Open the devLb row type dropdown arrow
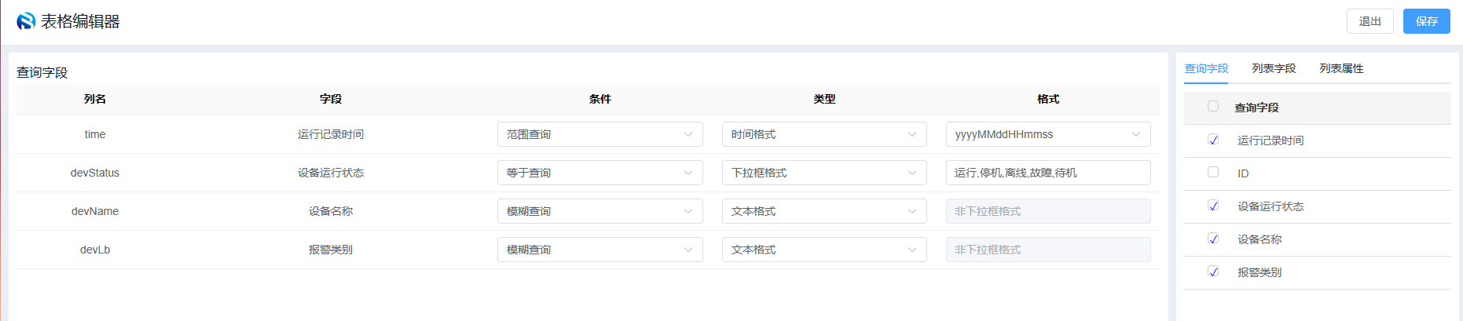 tap(912, 250)
